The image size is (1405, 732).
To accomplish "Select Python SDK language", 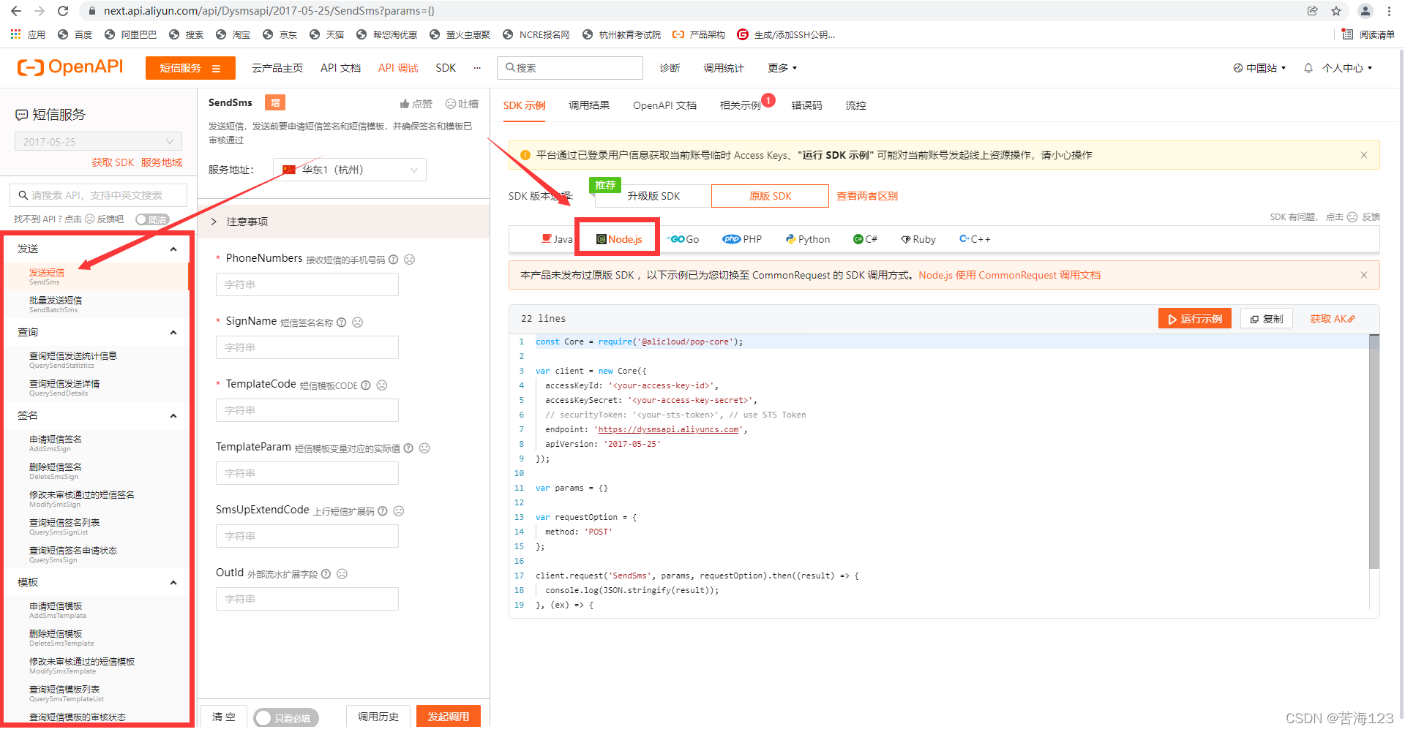I will pyautogui.click(x=808, y=239).
